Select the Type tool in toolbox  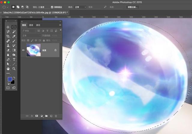[14, 60]
